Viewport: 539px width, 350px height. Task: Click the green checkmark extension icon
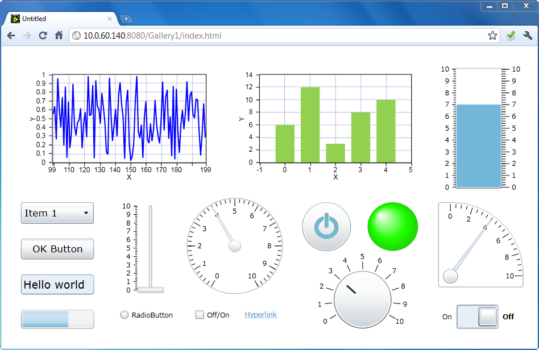tap(511, 36)
